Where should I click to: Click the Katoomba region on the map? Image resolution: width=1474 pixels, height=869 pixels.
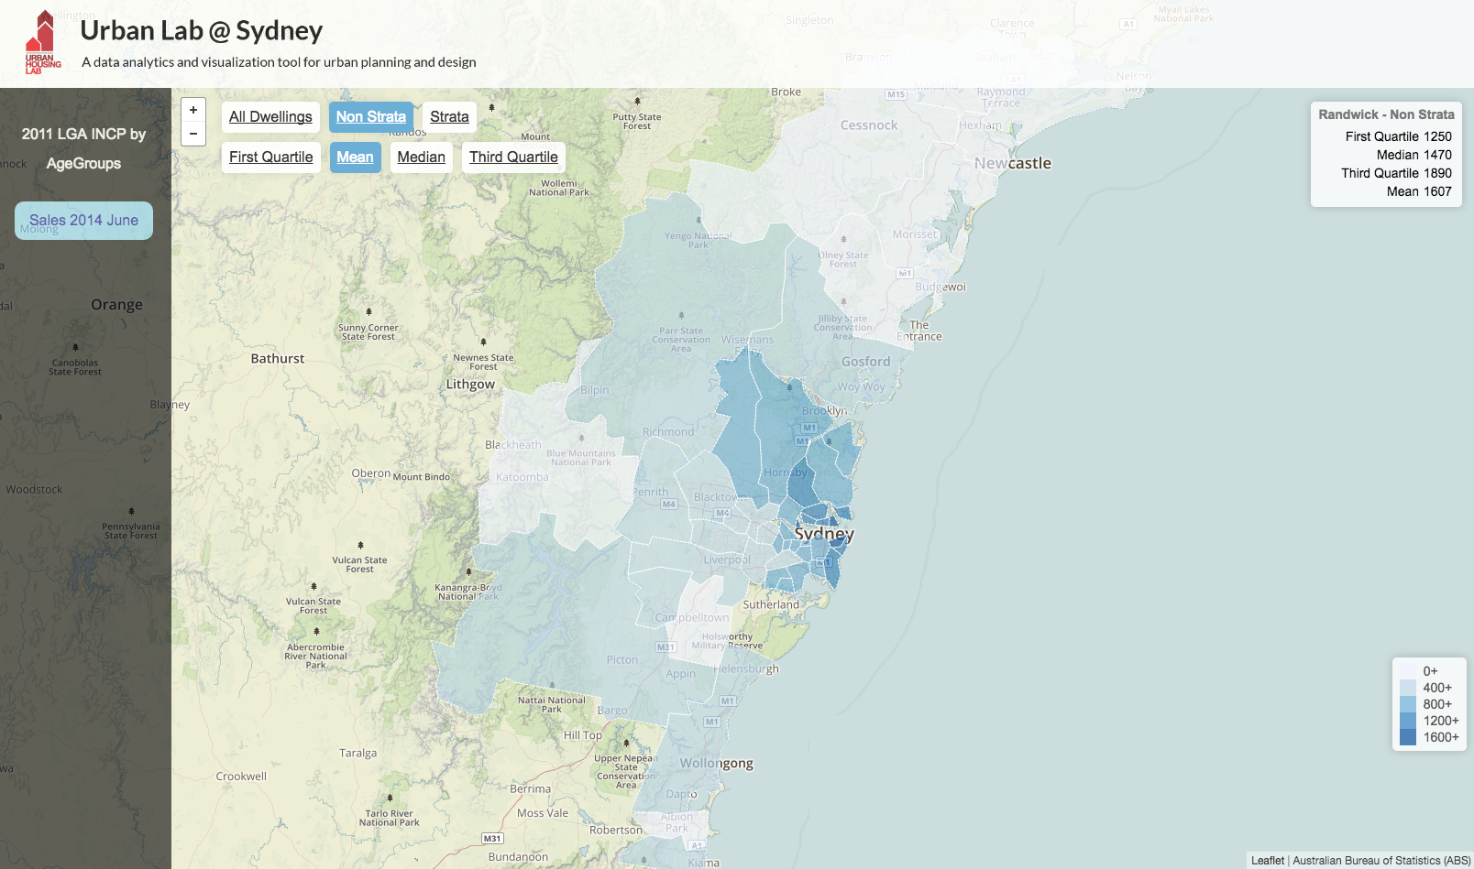522,477
